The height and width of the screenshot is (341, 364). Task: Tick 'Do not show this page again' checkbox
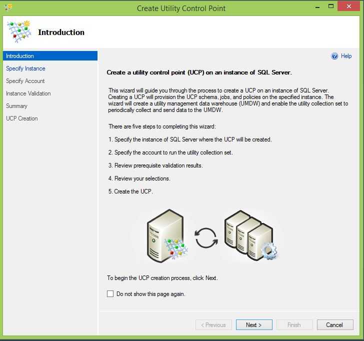click(x=110, y=293)
